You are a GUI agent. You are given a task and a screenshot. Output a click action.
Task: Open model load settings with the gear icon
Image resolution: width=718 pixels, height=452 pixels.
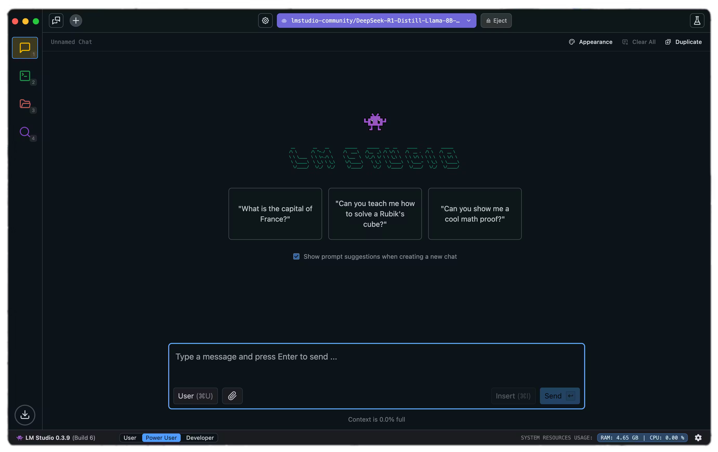coord(265,20)
